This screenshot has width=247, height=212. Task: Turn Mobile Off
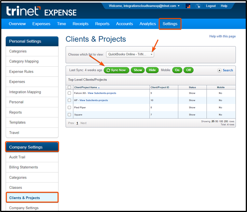pyautogui.click(x=188, y=70)
